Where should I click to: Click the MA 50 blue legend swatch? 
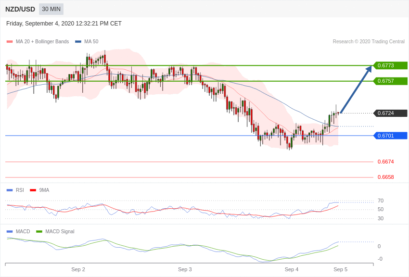point(78,42)
